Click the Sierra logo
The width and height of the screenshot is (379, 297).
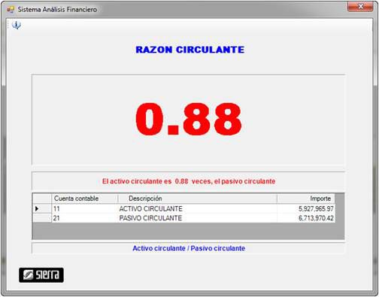[x=41, y=275]
